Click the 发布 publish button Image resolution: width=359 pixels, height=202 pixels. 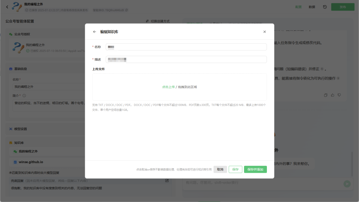[343, 7]
